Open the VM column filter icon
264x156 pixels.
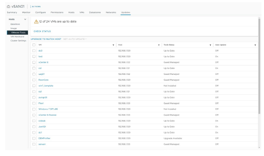(113, 45)
